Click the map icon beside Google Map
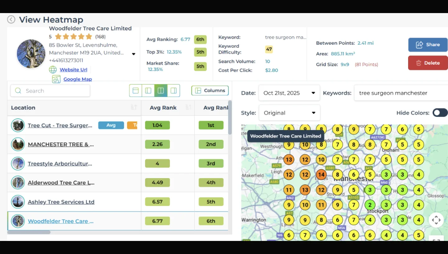The width and height of the screenshot is (448, 254). [x=56, y=79]
